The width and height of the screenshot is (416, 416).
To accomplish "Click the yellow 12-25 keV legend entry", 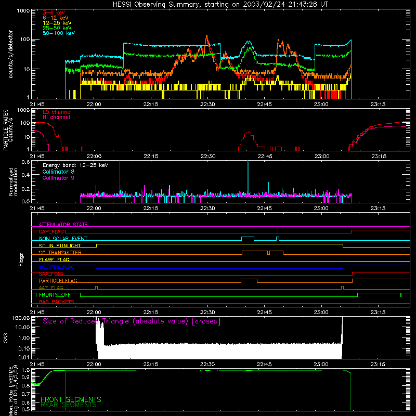I will [x=57, y=23].
